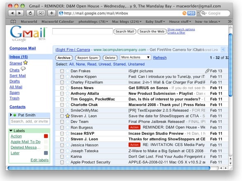Check the Tim Goggin, PocketMac checkbox
The image size is (242, 181).
(62, 99)
